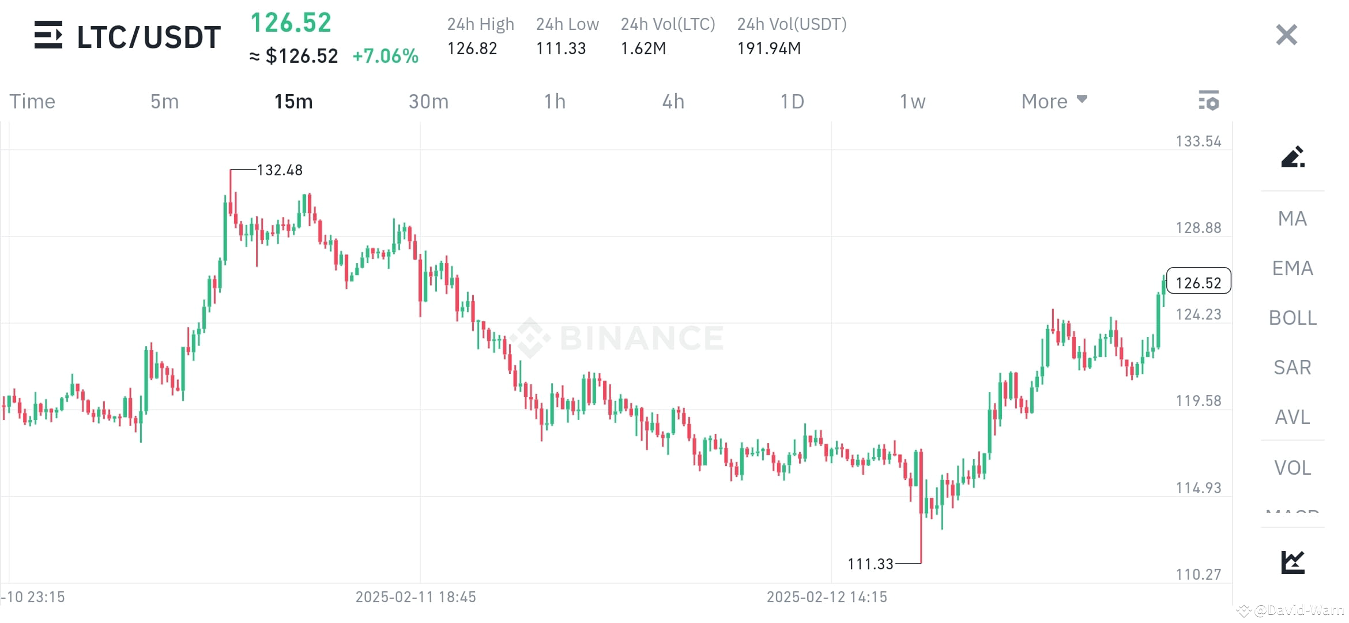This screenshot has width=1349, height=623.
Task: Switch to the 1w weekly tab
Action: 913,100
